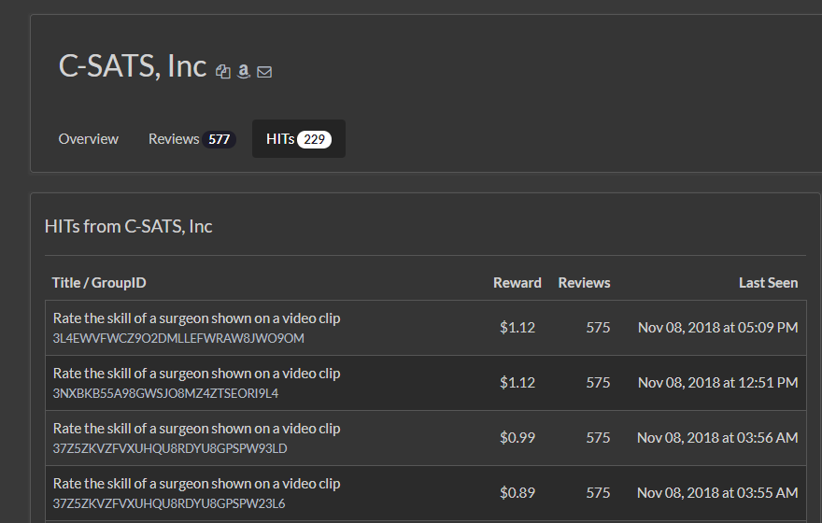The image size is (822, 523).
Task: Click the 229 HITs count badge
Action: coord(314,139)
